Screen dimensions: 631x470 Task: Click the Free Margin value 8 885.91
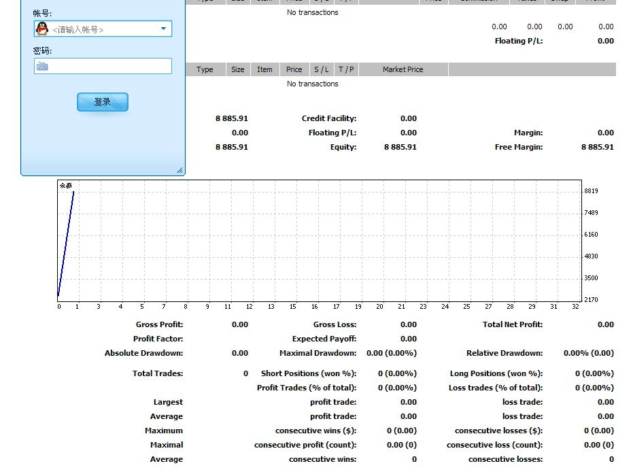[x=597, y=147]
